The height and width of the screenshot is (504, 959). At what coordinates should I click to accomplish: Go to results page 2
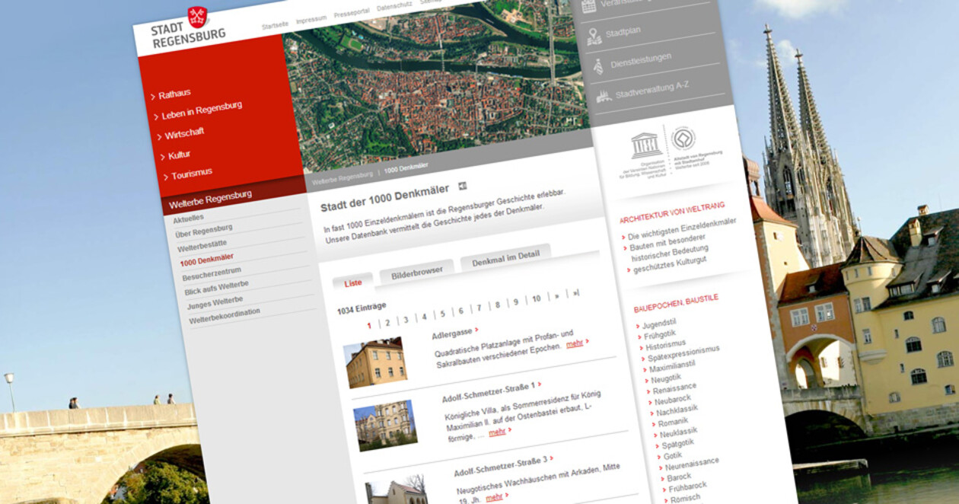pyautogui.click(x=387, y=323)
